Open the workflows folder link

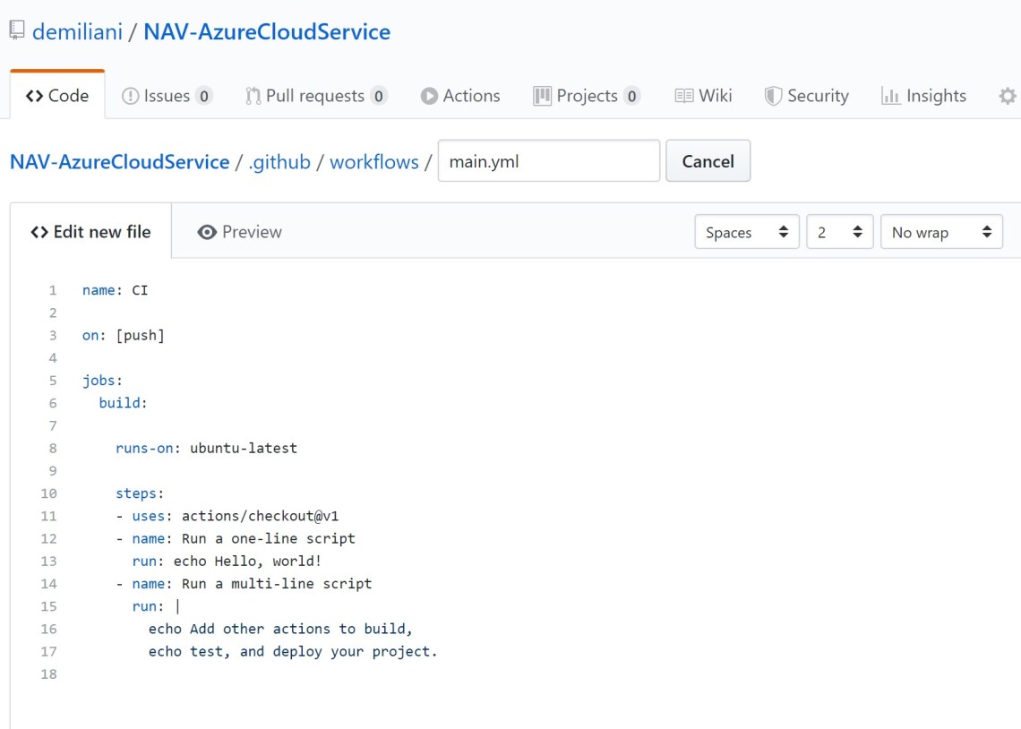373,161
